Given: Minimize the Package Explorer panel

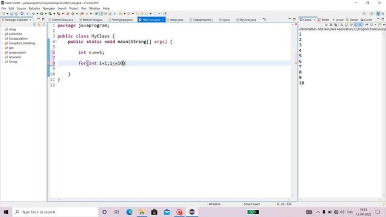Looking at the screenshot, I should tap(39, 19).
